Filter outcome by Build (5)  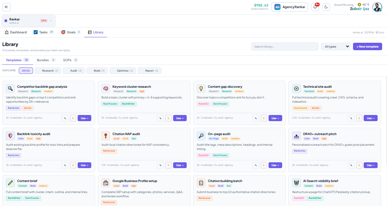click(97, 71)
